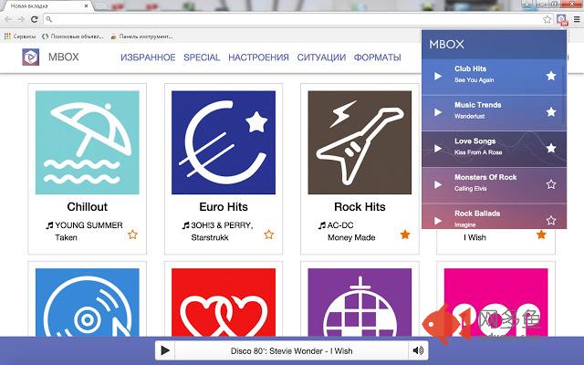Open the Chillout beach umbrella cover

[x=88, y=142]
